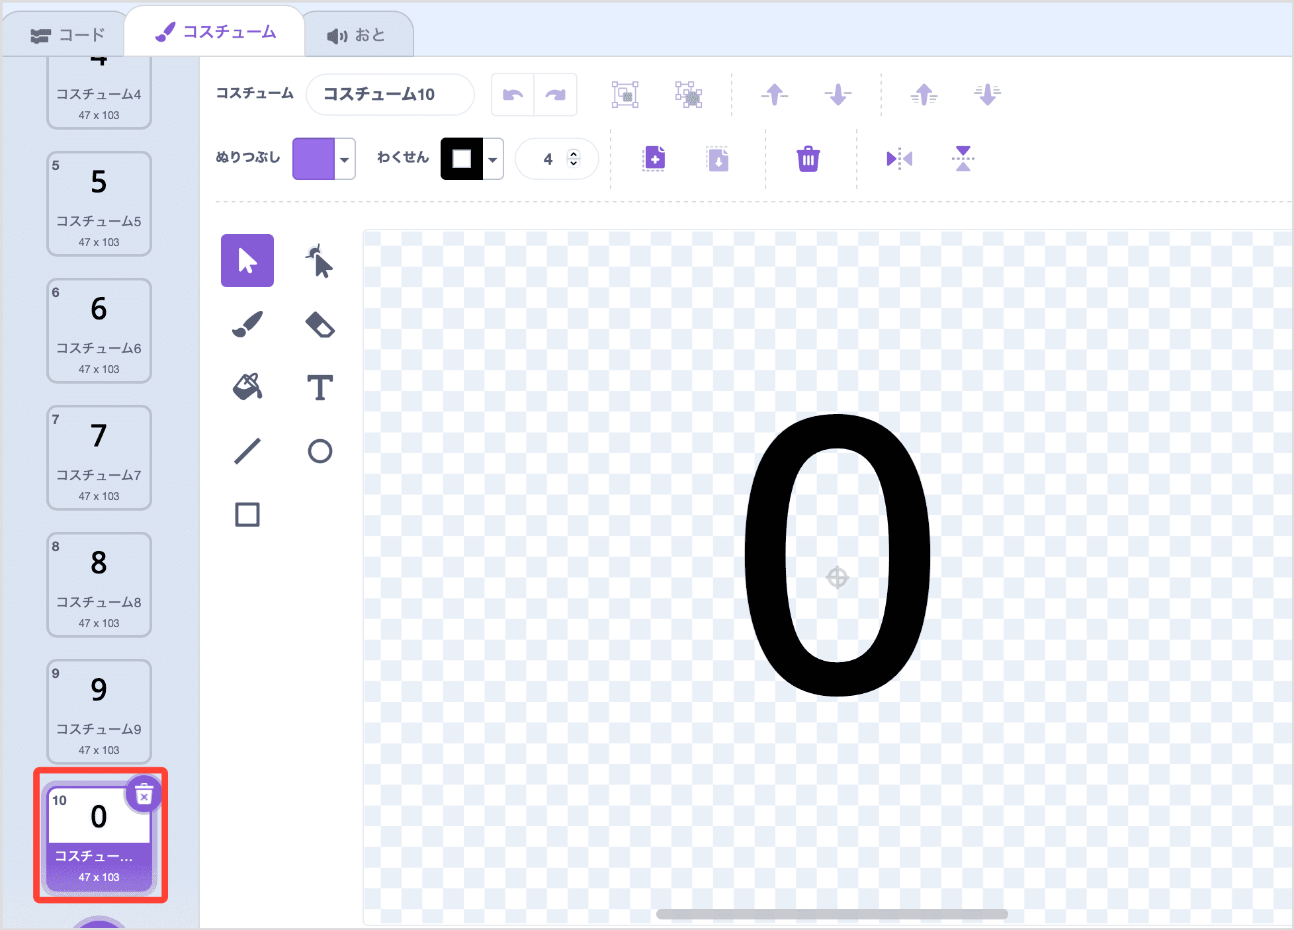Select the Circle tool

[x=320, y=451]
